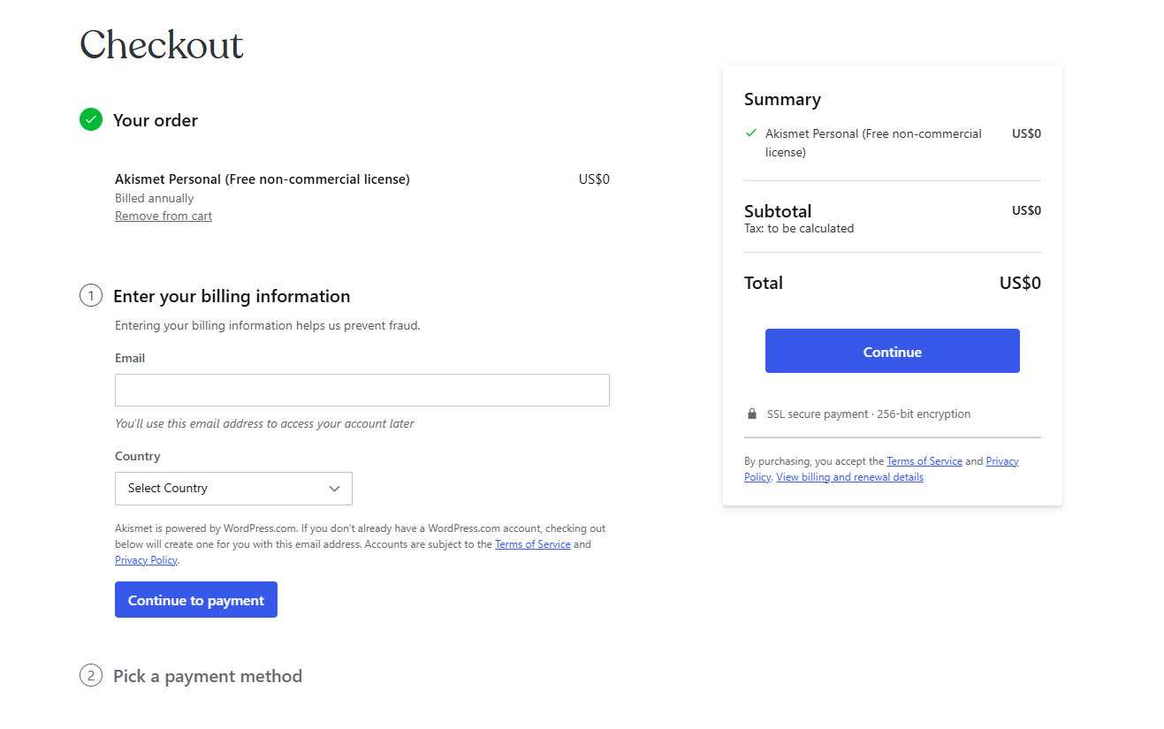The width and height of the screenshot is (1164, 729).
Task: Expand the Pick a payment method step
Action: click(208, 676)
